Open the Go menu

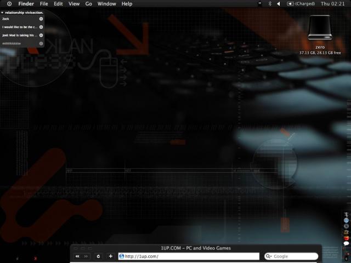[89, 4]
